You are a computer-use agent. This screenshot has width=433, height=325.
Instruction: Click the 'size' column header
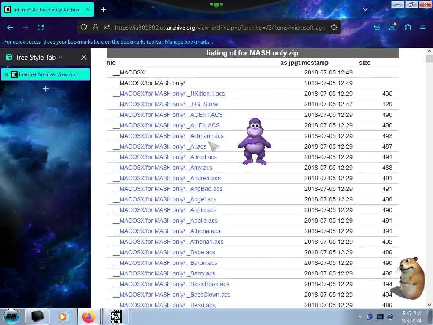(364, 63)
